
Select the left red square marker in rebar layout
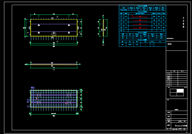click(37, 99)
